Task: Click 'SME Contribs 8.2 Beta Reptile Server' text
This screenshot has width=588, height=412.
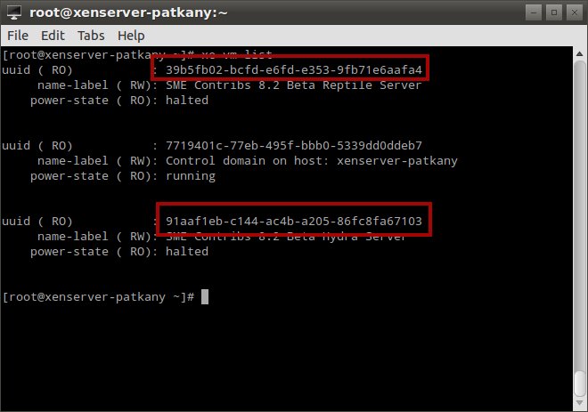Action: [x=294, y=85]
